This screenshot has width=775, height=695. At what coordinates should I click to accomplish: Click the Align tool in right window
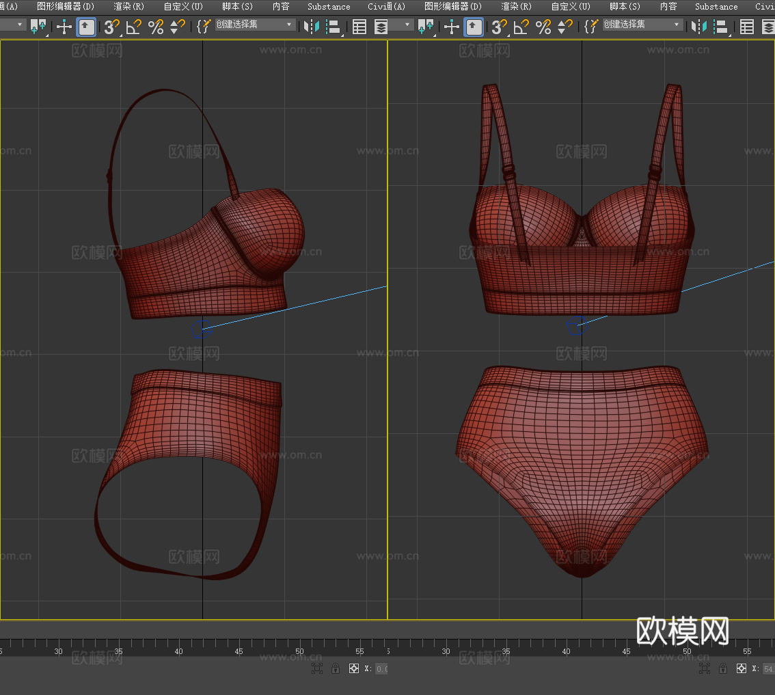722,27
